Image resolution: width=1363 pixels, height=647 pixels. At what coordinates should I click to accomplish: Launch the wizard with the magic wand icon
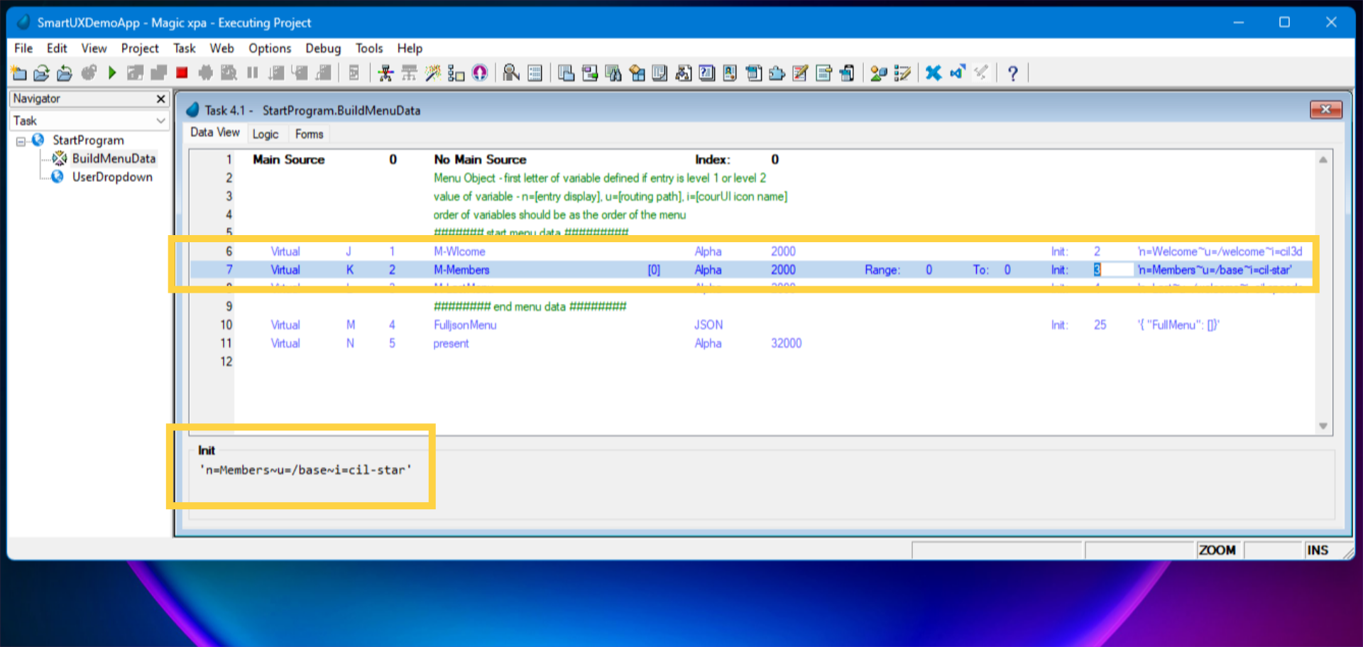point(432,72)
